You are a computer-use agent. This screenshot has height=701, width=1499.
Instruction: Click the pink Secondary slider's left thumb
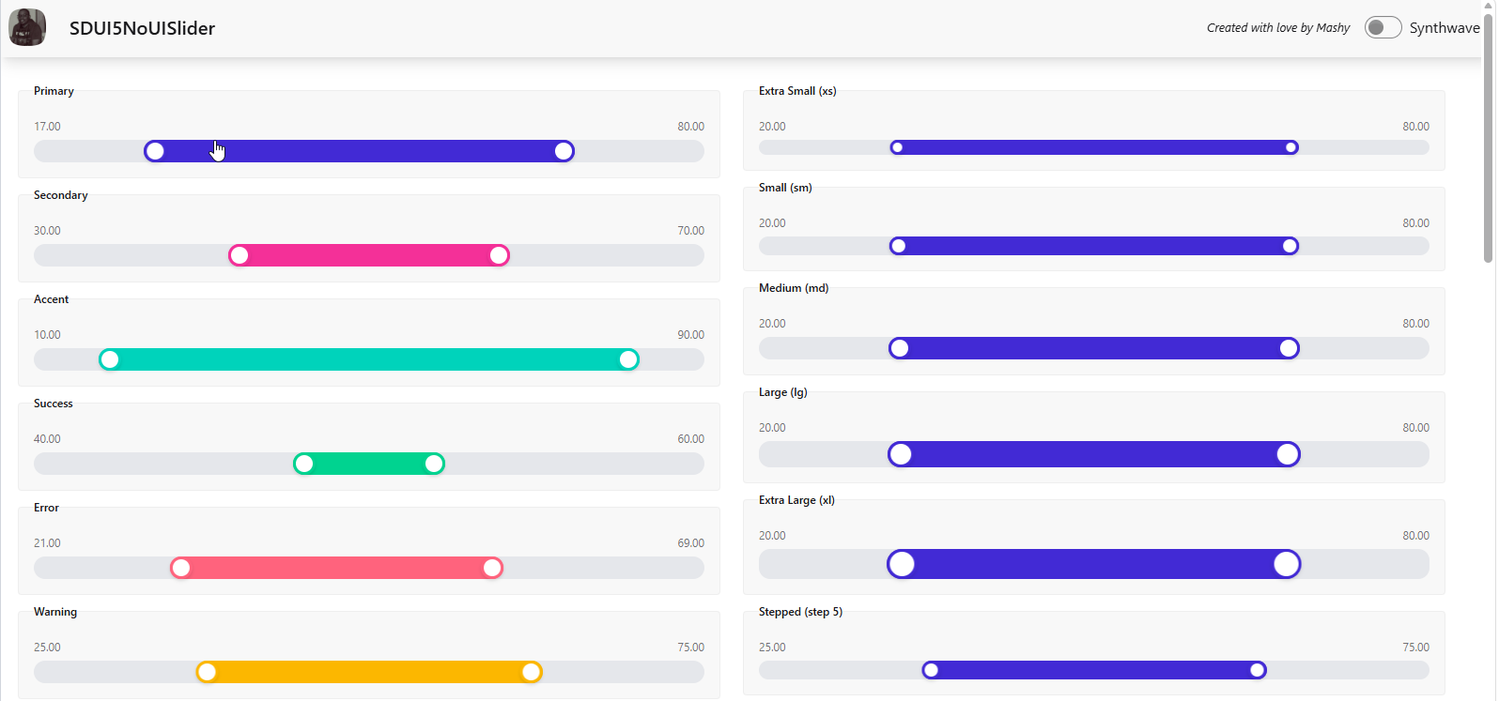tap(240, 255)
